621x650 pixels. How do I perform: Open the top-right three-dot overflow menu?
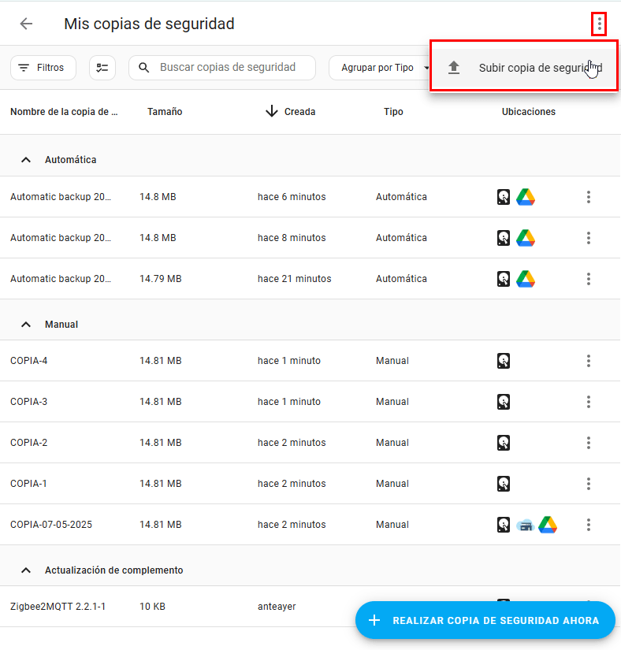pos(599,24)
